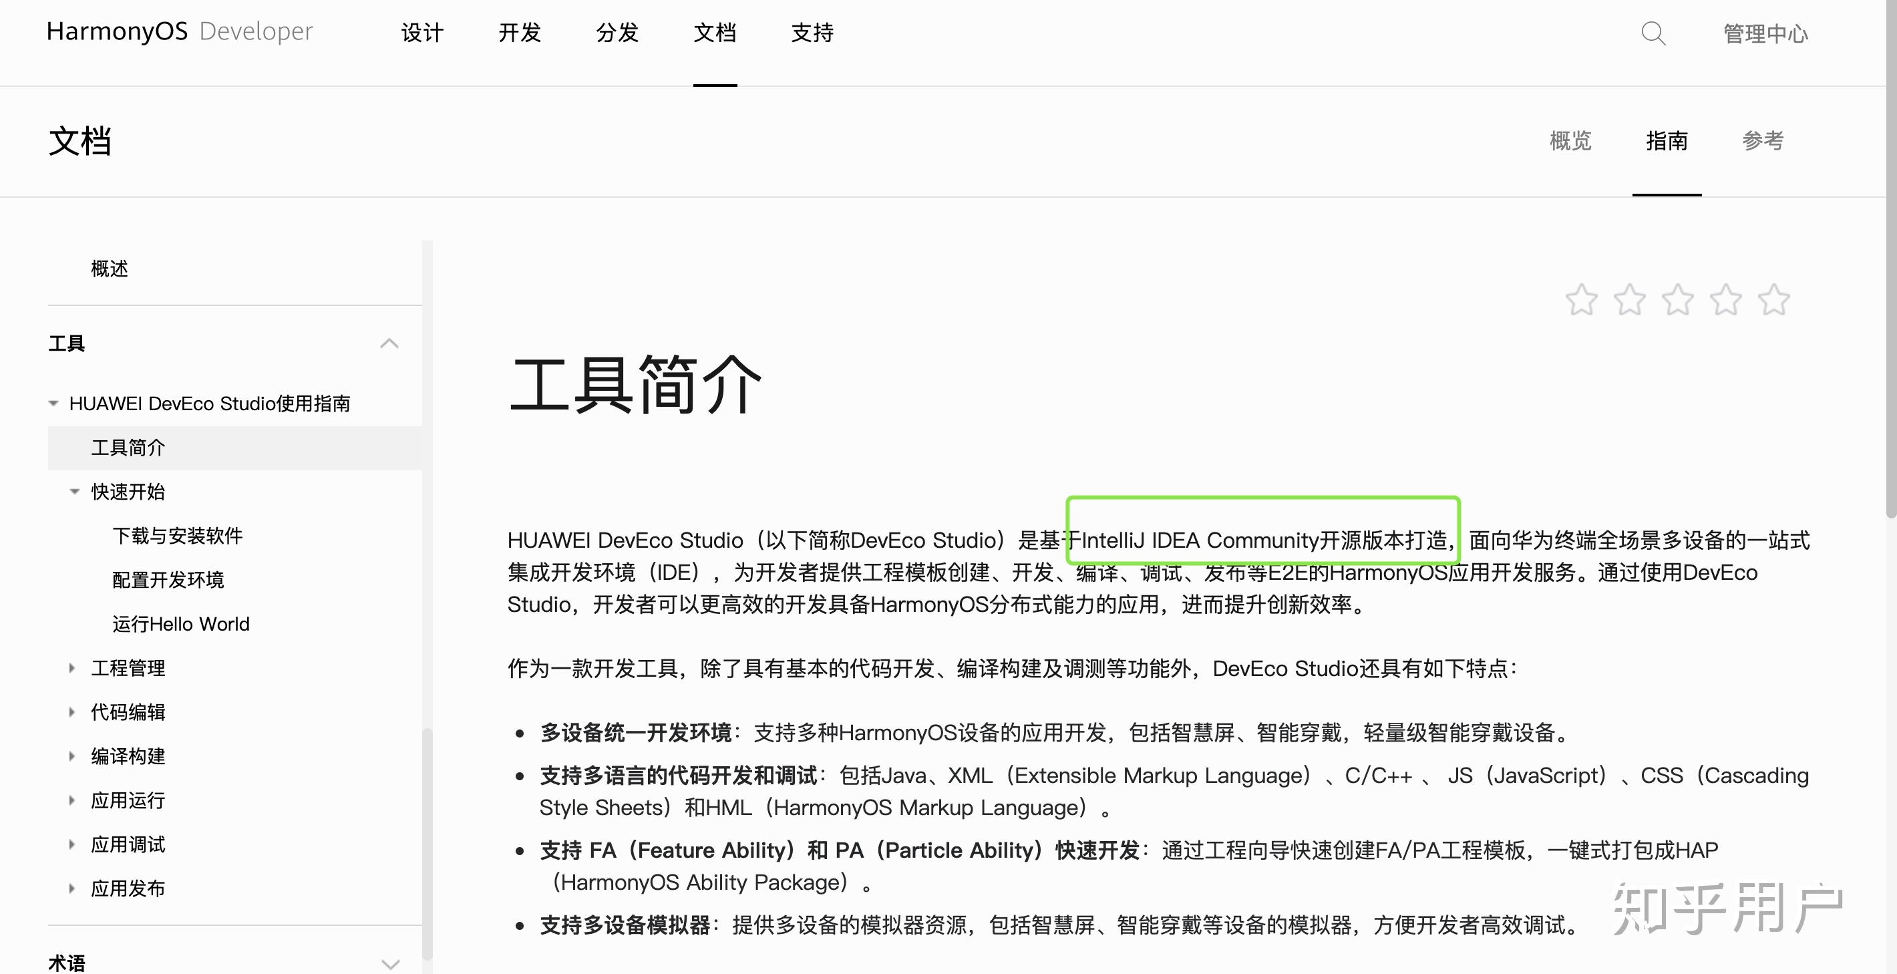The height and width of the screenshot is (974, 1897).
Task: Open 管理中心 link
Action: click(x=1765, y=34)
